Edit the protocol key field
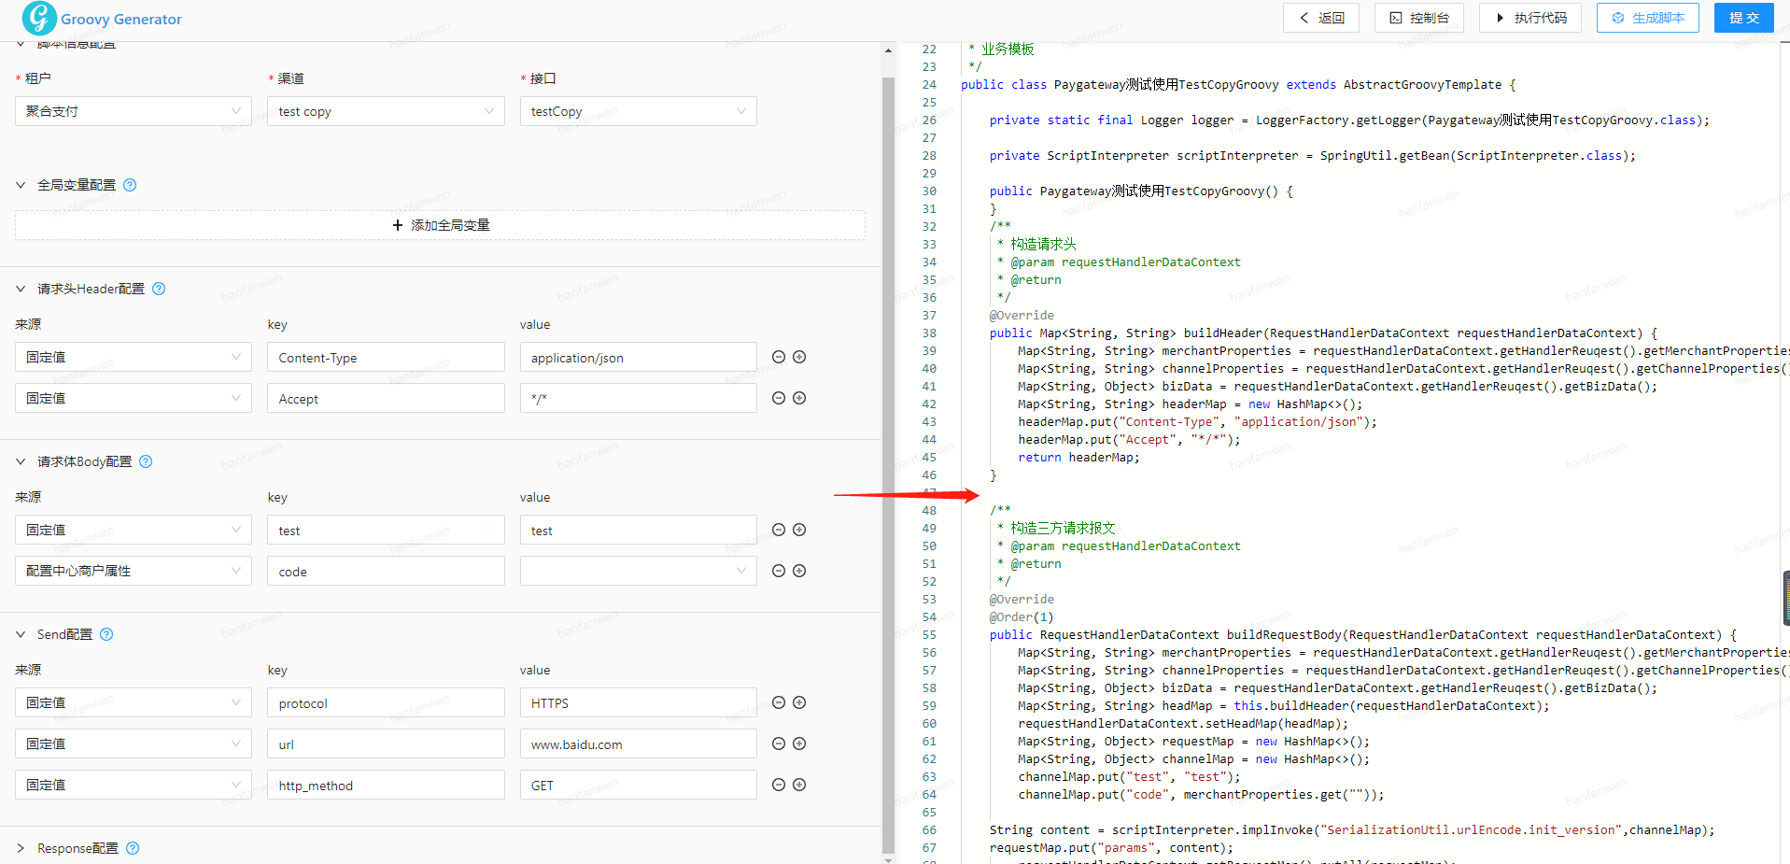This screenshot has width=1790, height=864. point(386,702)
